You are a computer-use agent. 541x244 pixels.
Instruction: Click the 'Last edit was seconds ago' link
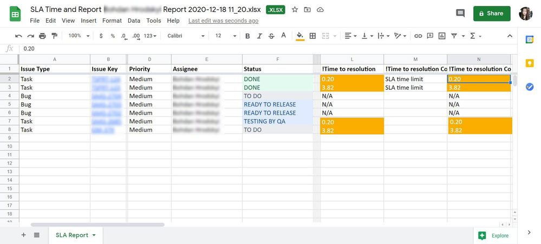[x=223, y=21]
